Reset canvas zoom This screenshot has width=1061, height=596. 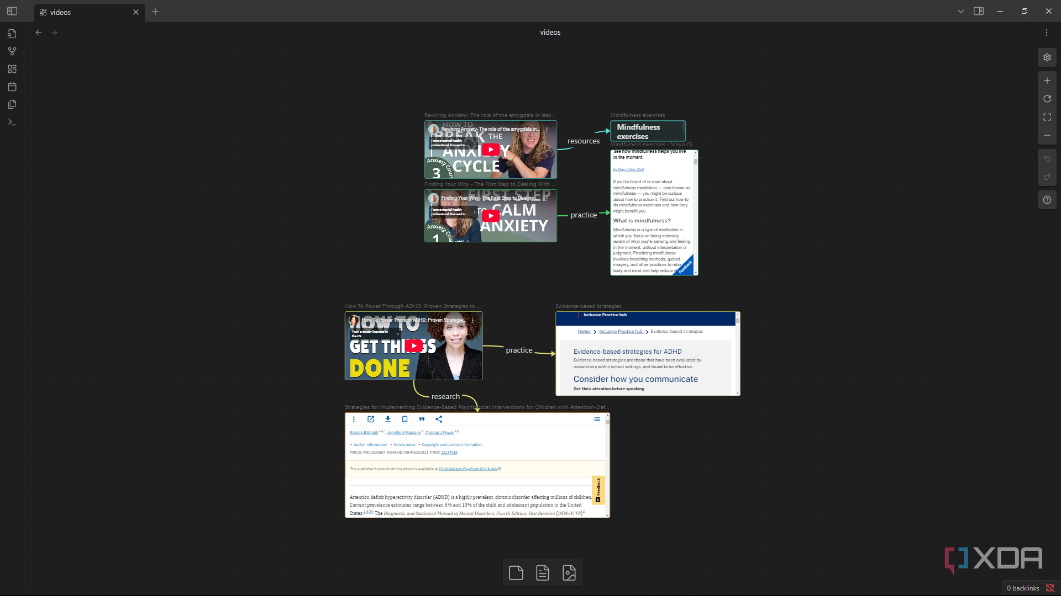(x=1047, y=99)
